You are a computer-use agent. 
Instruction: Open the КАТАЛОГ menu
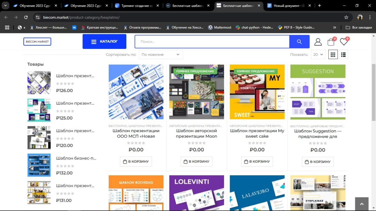pos(104,41)
